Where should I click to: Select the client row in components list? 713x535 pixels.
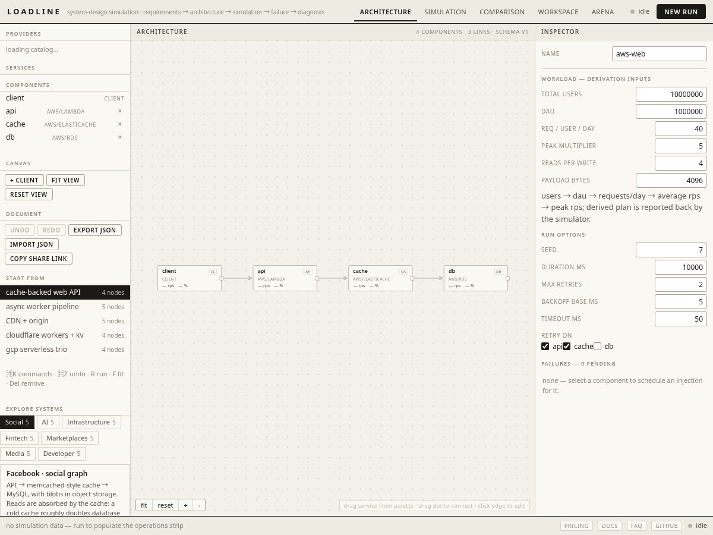[65, 98]
